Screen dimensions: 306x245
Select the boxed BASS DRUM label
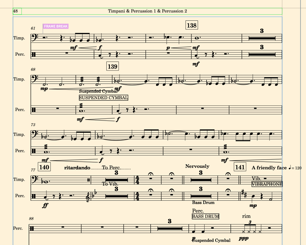206,216
